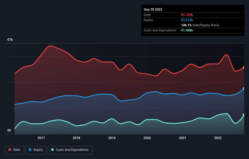Select the blue Equity endpoint marker

click(244, 89)
